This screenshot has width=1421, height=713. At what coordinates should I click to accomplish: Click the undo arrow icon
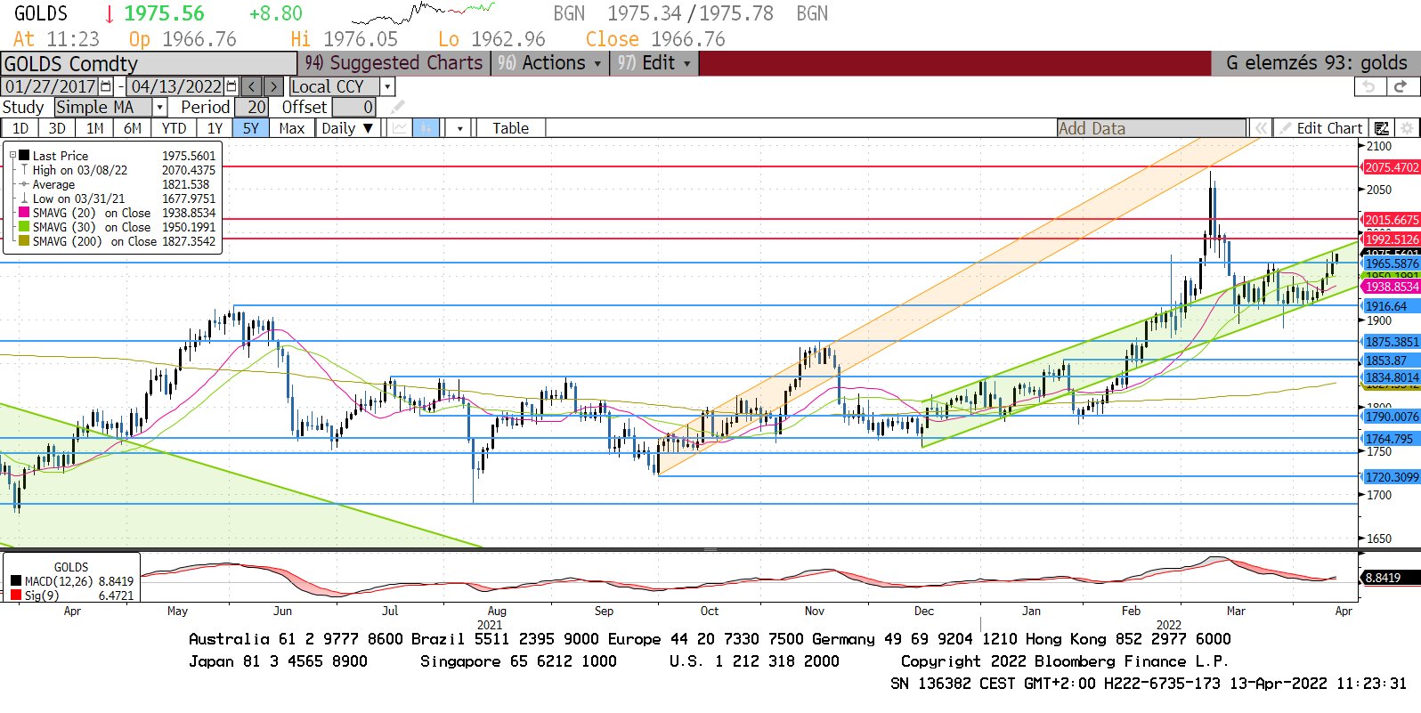(1369, 86)
